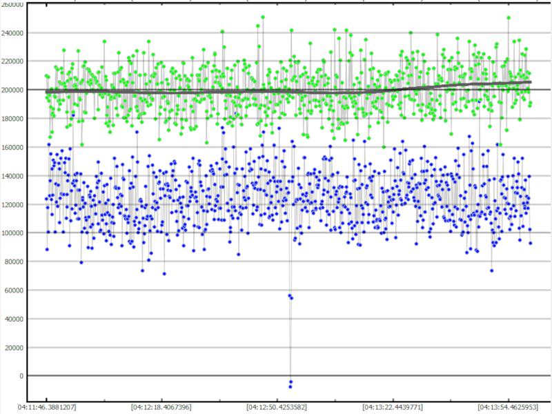Select the 40000 y-axis tick label

(14, 319)
